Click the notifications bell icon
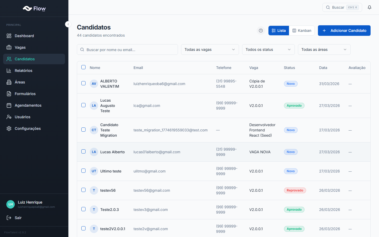 pos(370,7)
